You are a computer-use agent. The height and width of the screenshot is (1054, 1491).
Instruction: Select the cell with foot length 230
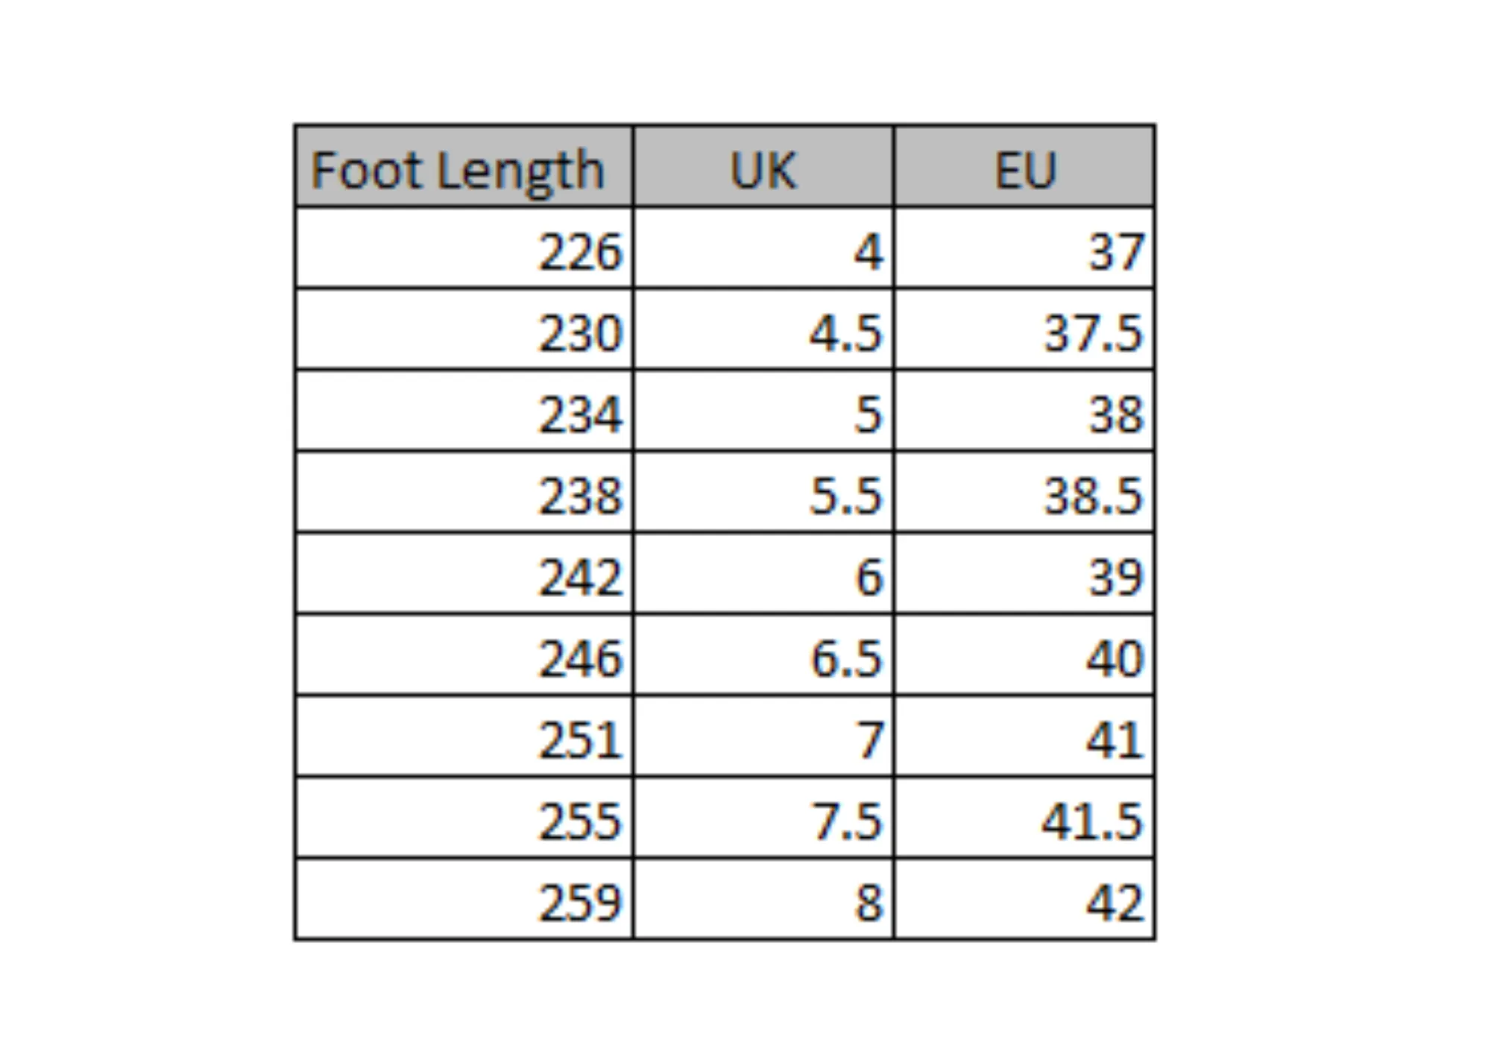[x=464, y=329]
